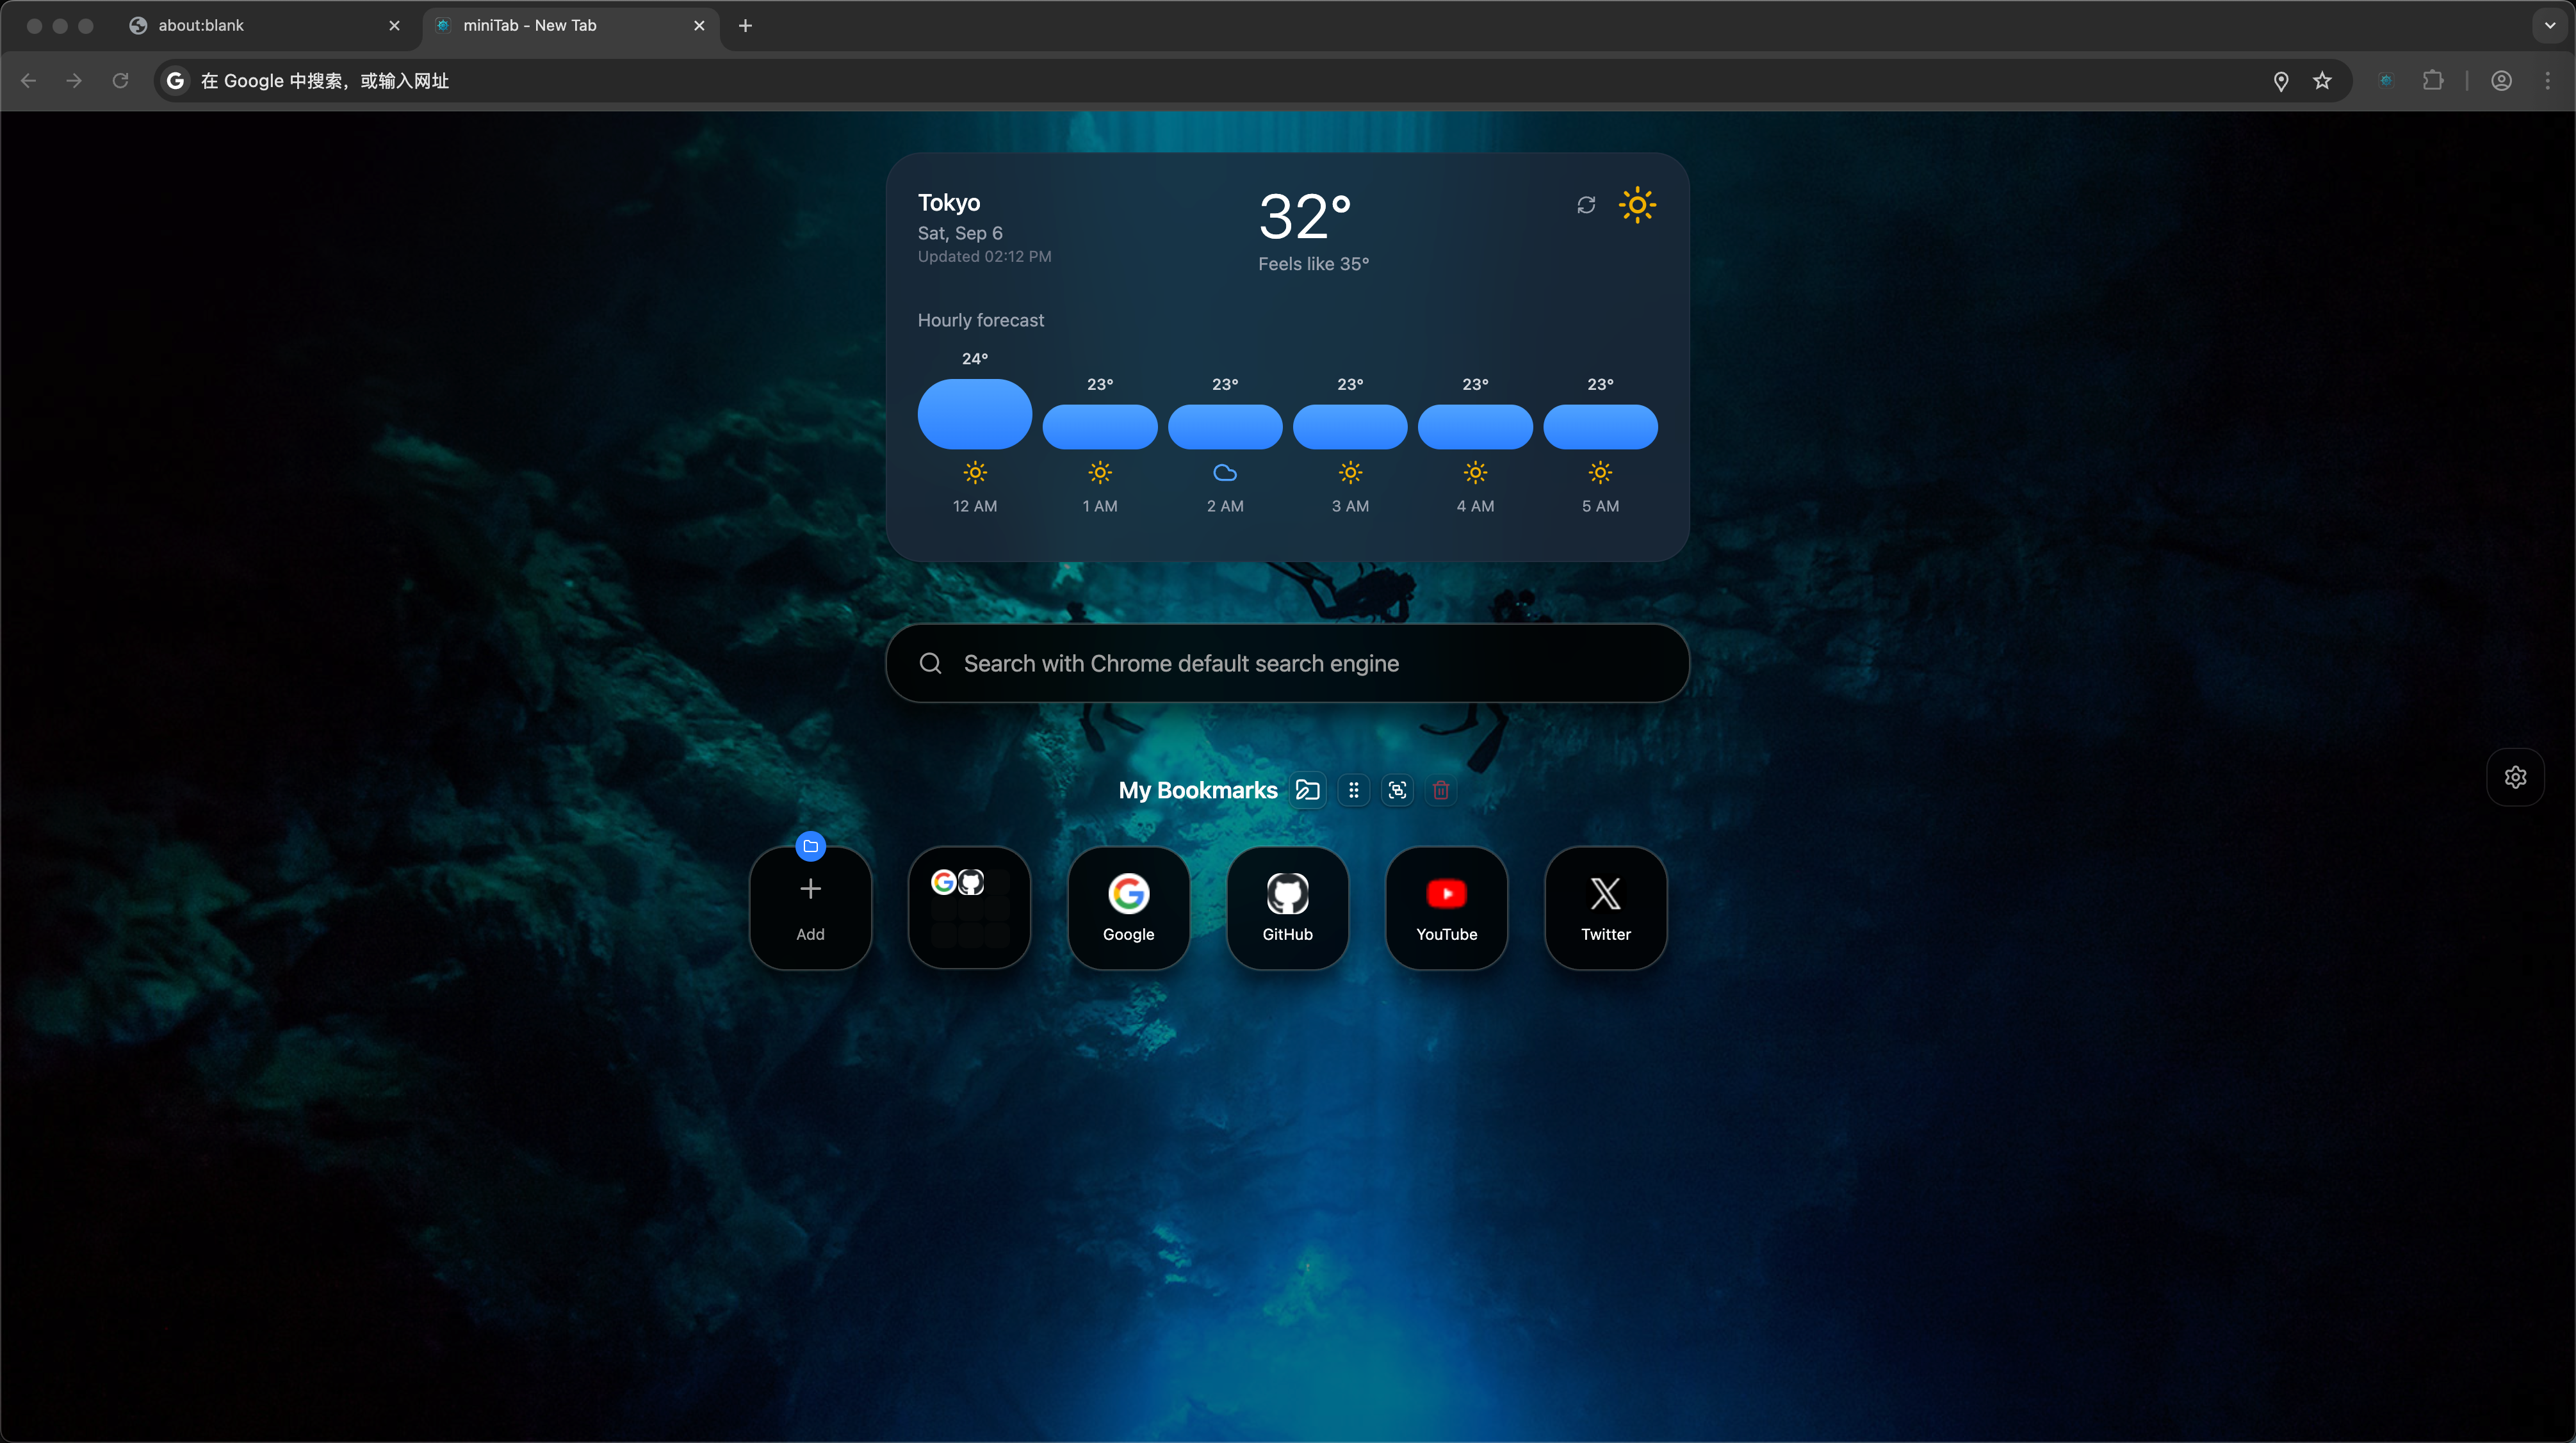Click the 12 AM hourly forecast bar
Image resolution: width=2576 pixels, height=1443 pixels.
(974, 414)
